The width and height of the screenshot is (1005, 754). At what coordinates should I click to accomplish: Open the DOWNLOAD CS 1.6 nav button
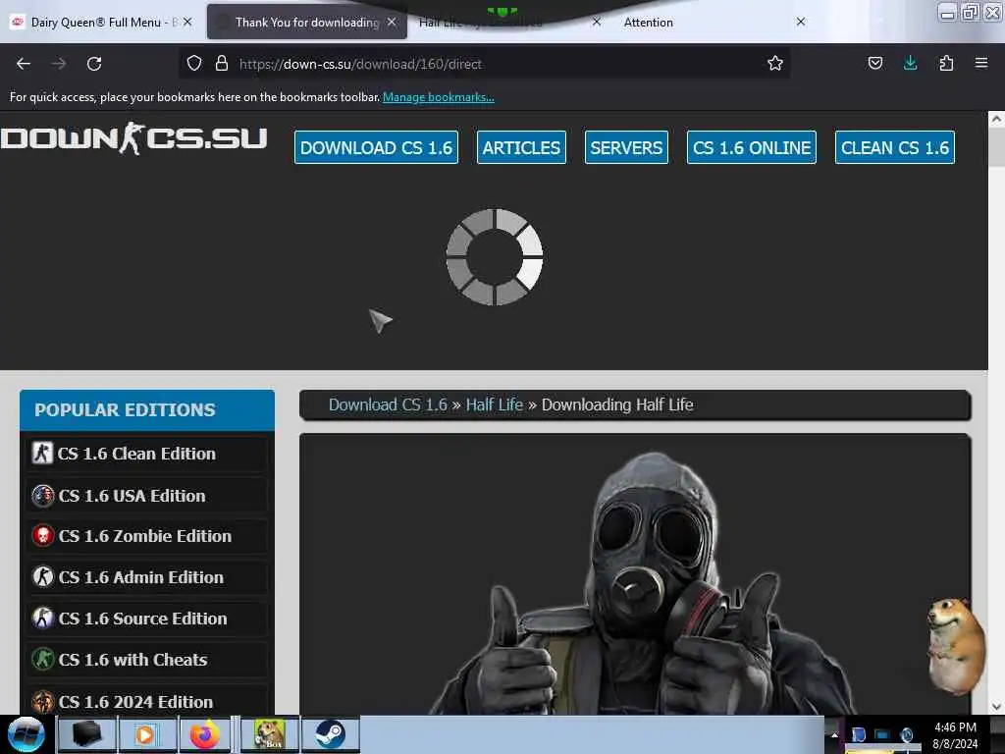[x=376, y=147]
